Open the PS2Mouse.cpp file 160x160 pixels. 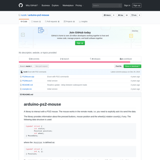[x=28, y=77]
